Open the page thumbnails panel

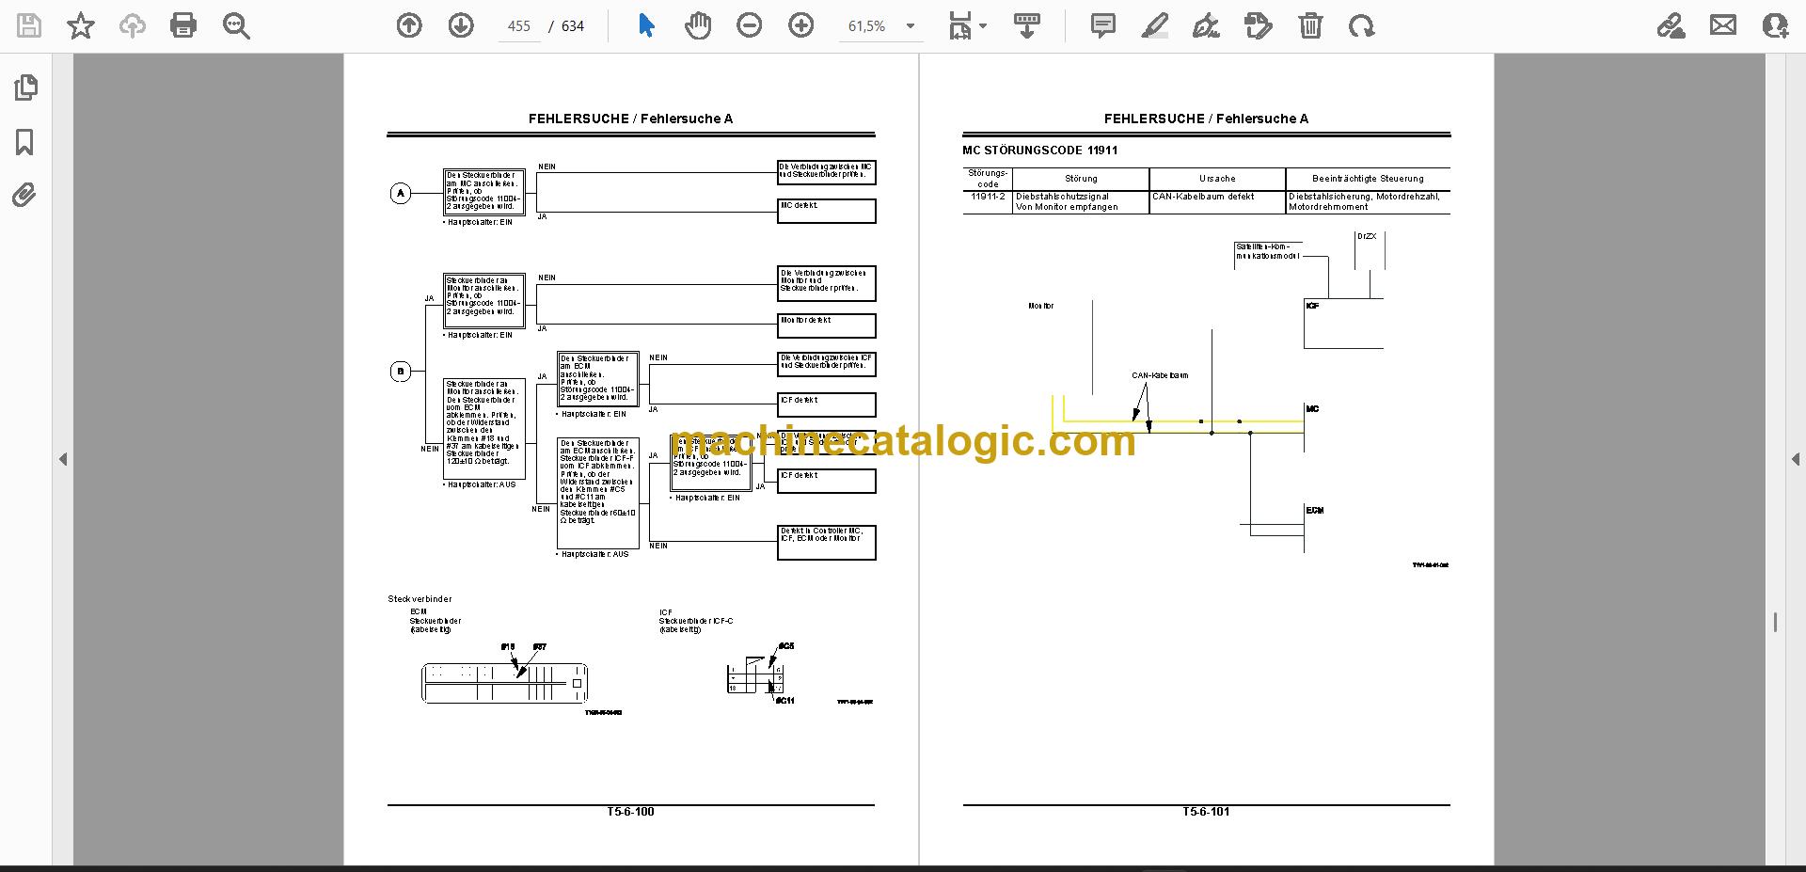25,87
